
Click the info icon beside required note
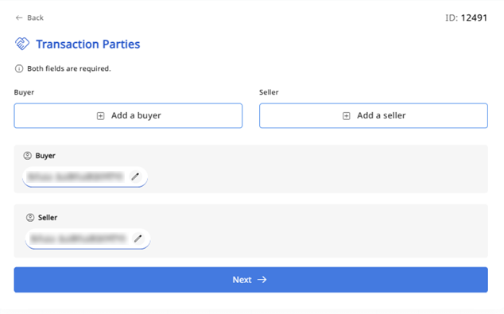[x=19, y=68]
